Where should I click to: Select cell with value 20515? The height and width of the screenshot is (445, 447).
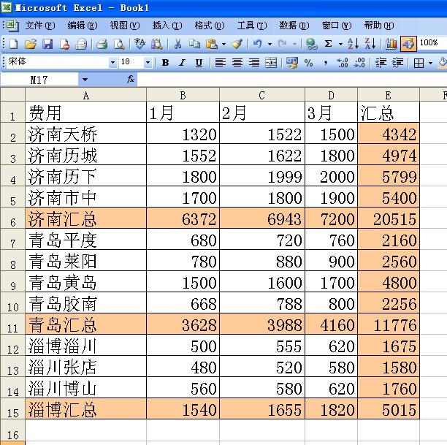[x=389, y=218]
